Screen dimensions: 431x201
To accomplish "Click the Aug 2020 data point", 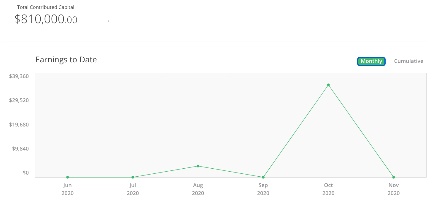I will coord(198,166).
